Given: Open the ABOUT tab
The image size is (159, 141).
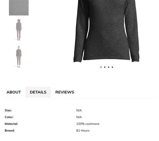Looking at the screenshot, I should pyautogui.click(x=14, y=92).
